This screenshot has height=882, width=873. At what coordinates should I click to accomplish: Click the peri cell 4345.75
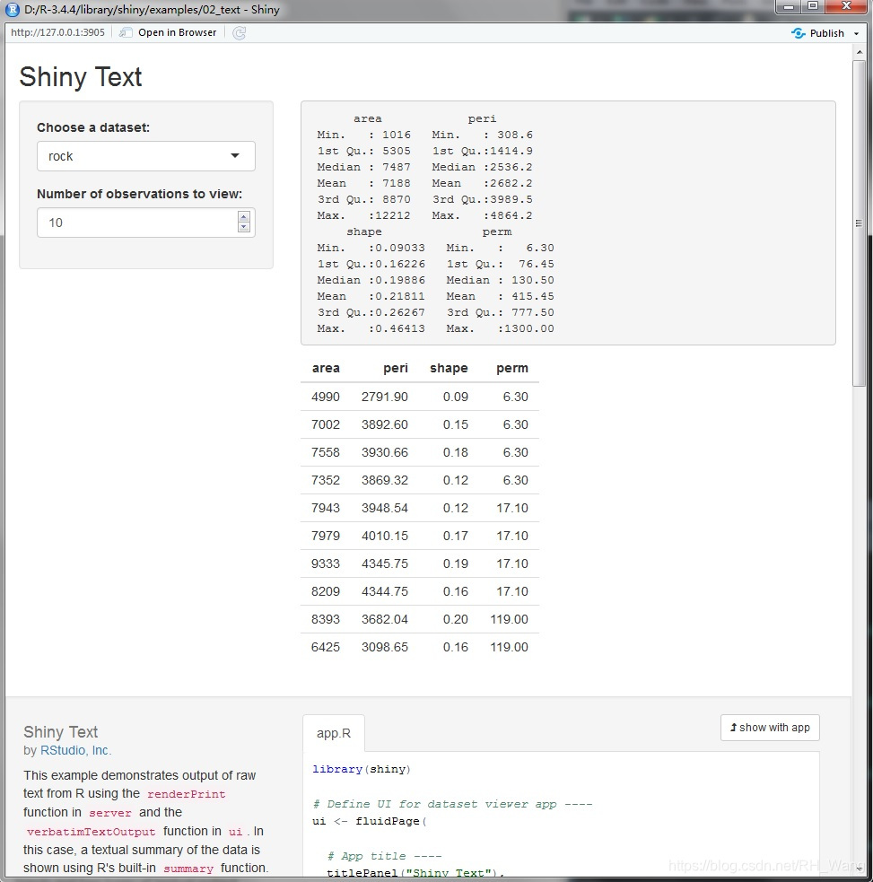point(385,563)
